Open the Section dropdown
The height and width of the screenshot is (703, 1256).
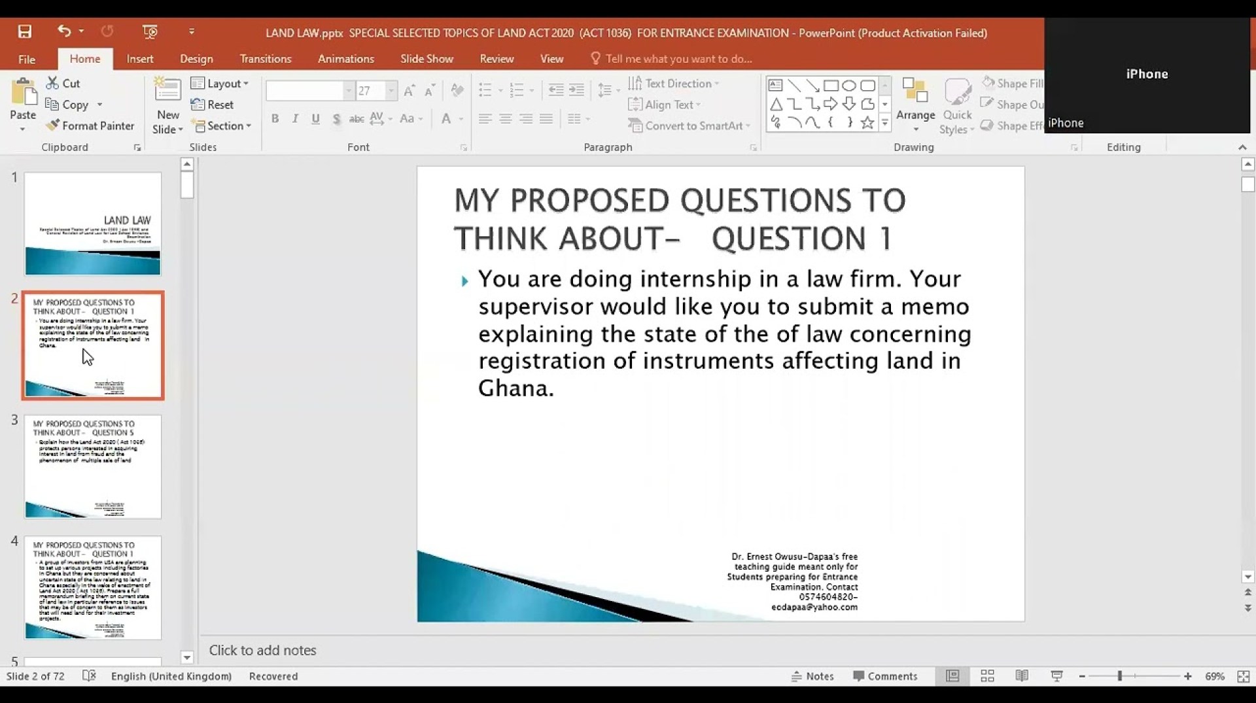pyautogui.click(x=221, y=126)
